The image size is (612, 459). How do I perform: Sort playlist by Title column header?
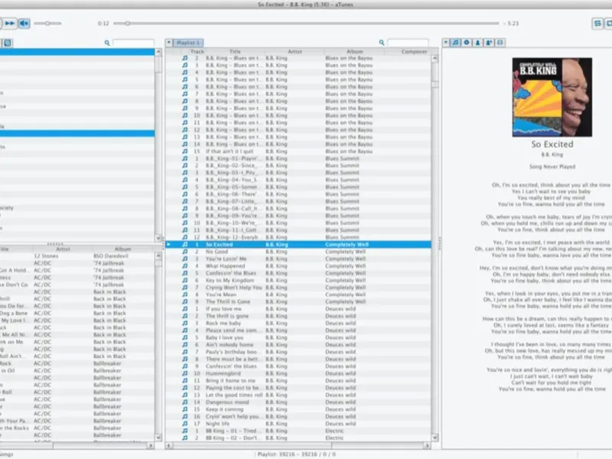pyautogui.click(x=235, y=51)
